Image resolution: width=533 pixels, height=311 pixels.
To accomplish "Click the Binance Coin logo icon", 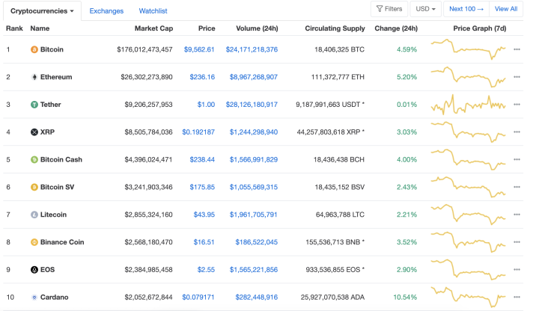I will (34, 242).
